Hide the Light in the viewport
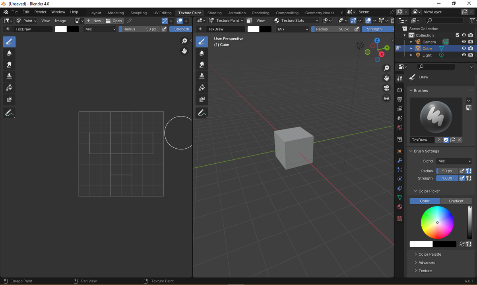 463,55
